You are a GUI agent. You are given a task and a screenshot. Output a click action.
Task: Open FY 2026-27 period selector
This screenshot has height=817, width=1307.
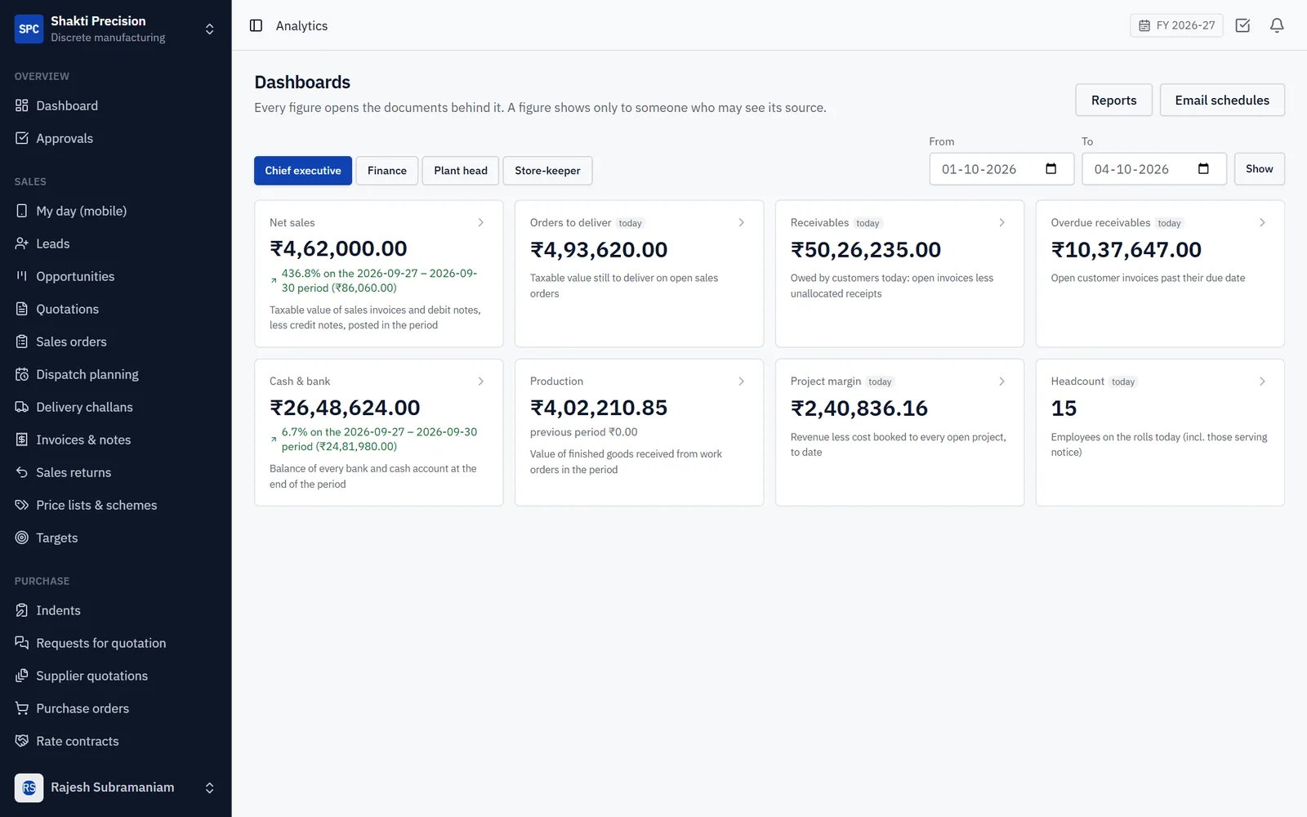pos(1176,25)
